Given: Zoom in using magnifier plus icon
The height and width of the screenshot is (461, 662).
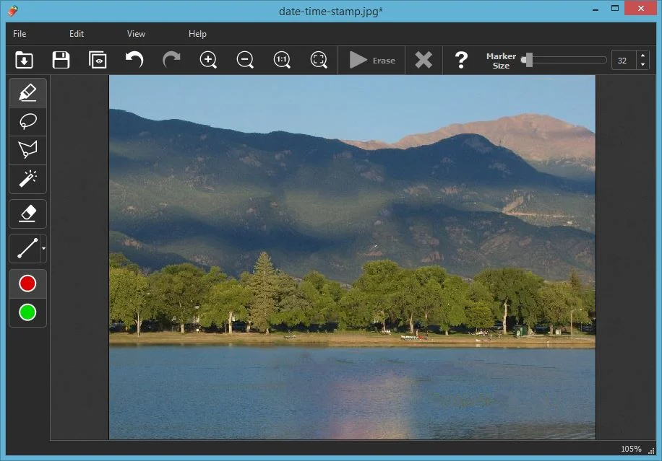Looking at the screenshot, I should pyautogui.click(x=208, y=60).
